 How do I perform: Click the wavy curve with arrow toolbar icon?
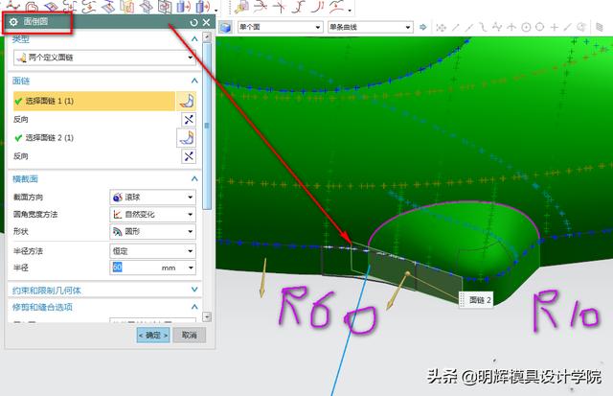(x=89, y=6)
